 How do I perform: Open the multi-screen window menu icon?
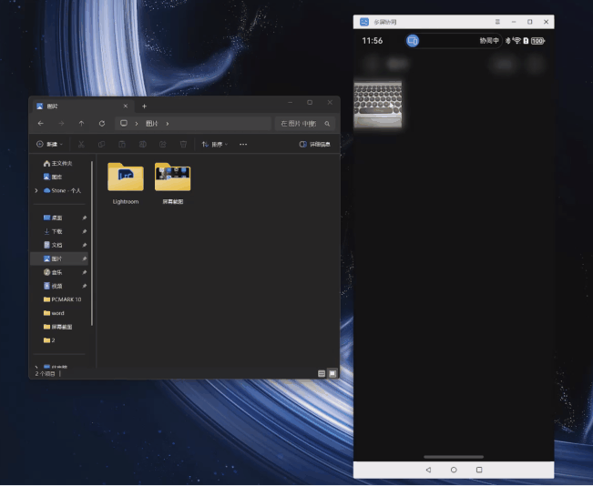click(x=497, y=21)
